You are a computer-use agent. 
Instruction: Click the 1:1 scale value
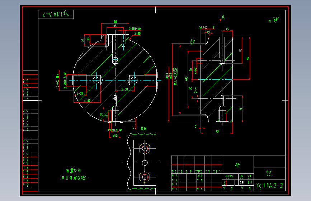(x=250, y=182)
